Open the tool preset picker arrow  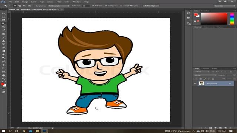coord(10,6)
